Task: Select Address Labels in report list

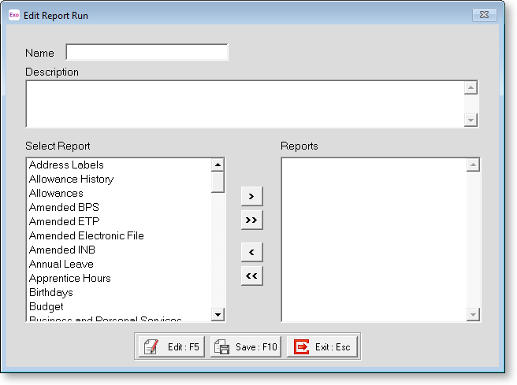Action: pyautogui.click(x=66, y=165)
